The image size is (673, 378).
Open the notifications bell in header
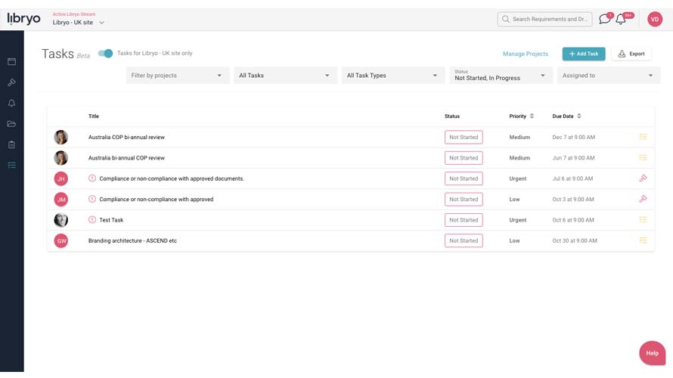pos(621,20)
